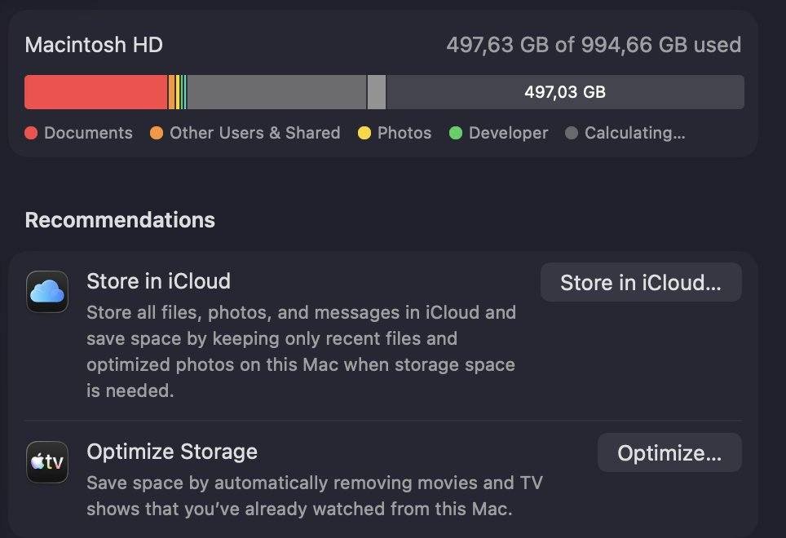Image resolution: width=786 pixels, height=538 pixels.
Task: Click the Developer legend label
Action: (x=508, y=133)
